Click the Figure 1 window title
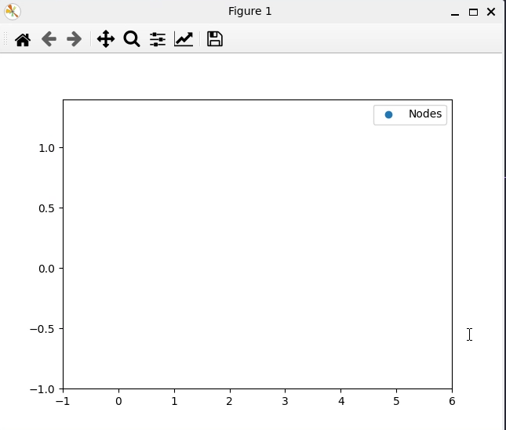Image resolution: width=506 pixels, height=430 pixels. pyautogui.click(x=249, y=11)
